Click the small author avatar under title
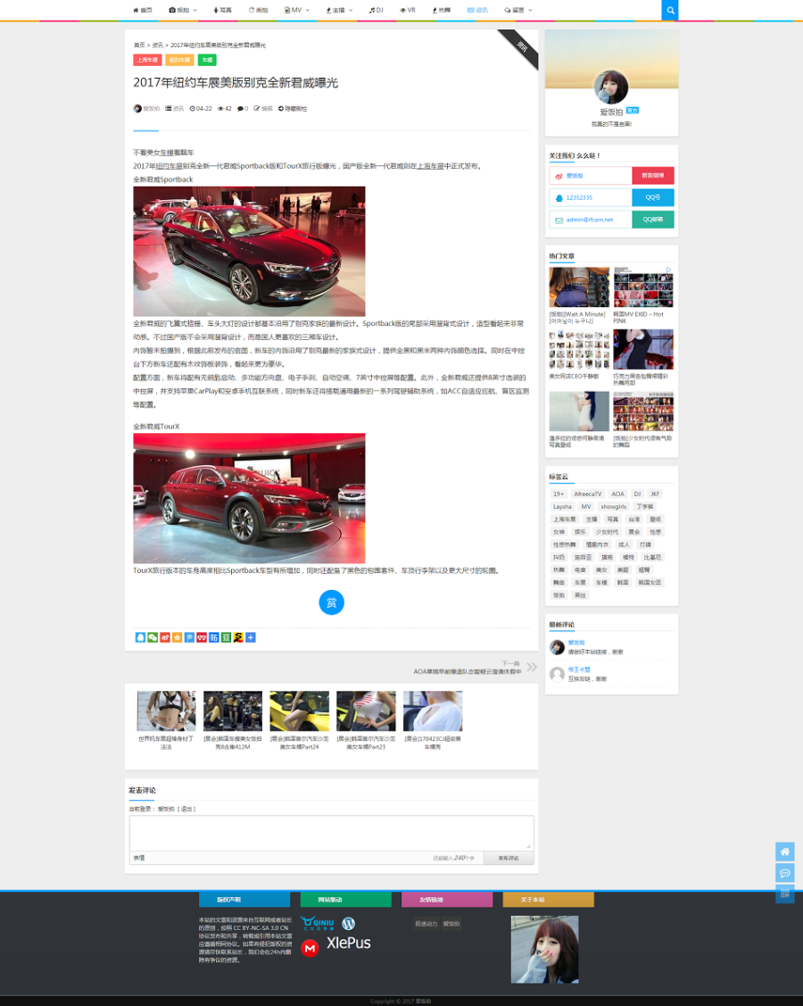Image resolution: width=803 pixels, height=1006 pixels. click(137, 108)
